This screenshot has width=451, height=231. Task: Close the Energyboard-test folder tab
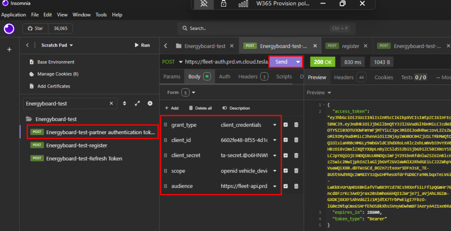point(232,46)
